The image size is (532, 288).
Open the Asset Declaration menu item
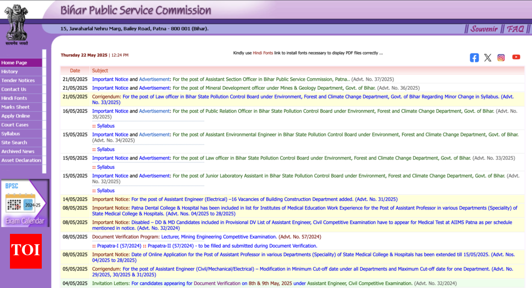[21, 160]
